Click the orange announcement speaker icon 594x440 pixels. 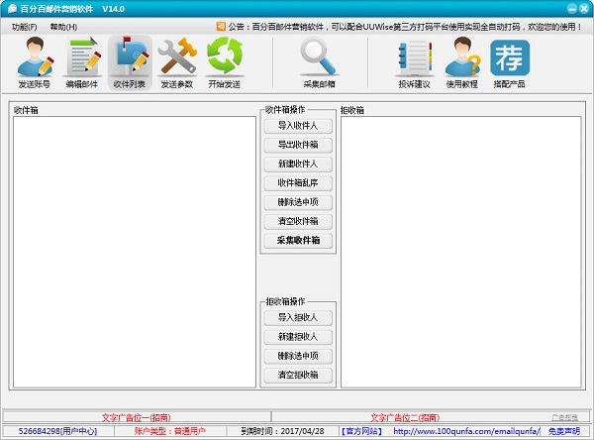[x=221, y=26]
